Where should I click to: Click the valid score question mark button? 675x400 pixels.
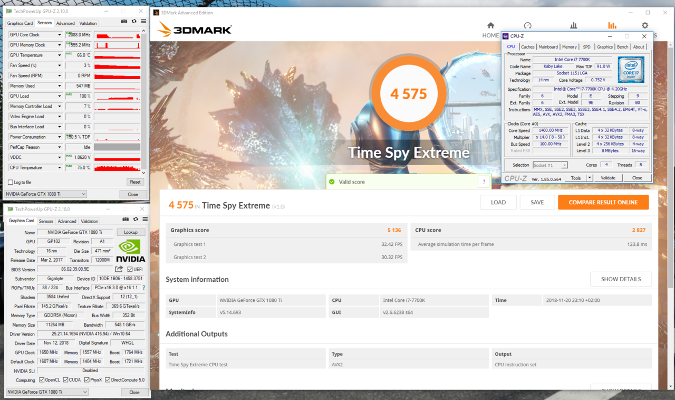point(484,182)
